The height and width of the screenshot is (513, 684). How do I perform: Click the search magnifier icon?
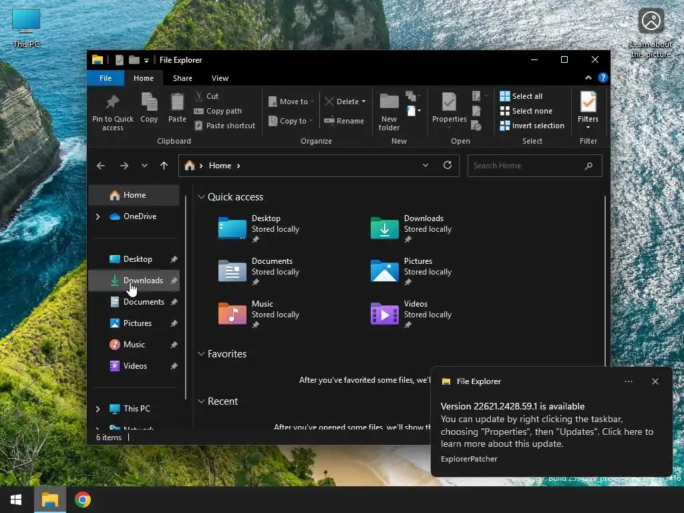point(589,166)
